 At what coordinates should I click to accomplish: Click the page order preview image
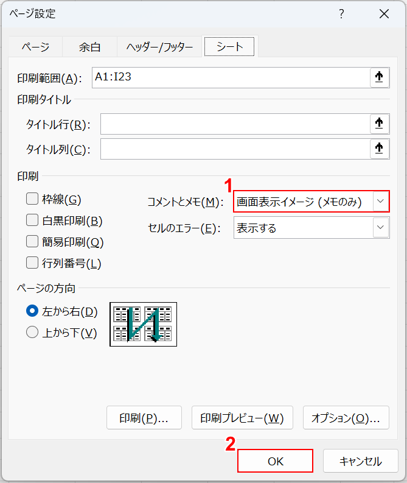(143, 324)
